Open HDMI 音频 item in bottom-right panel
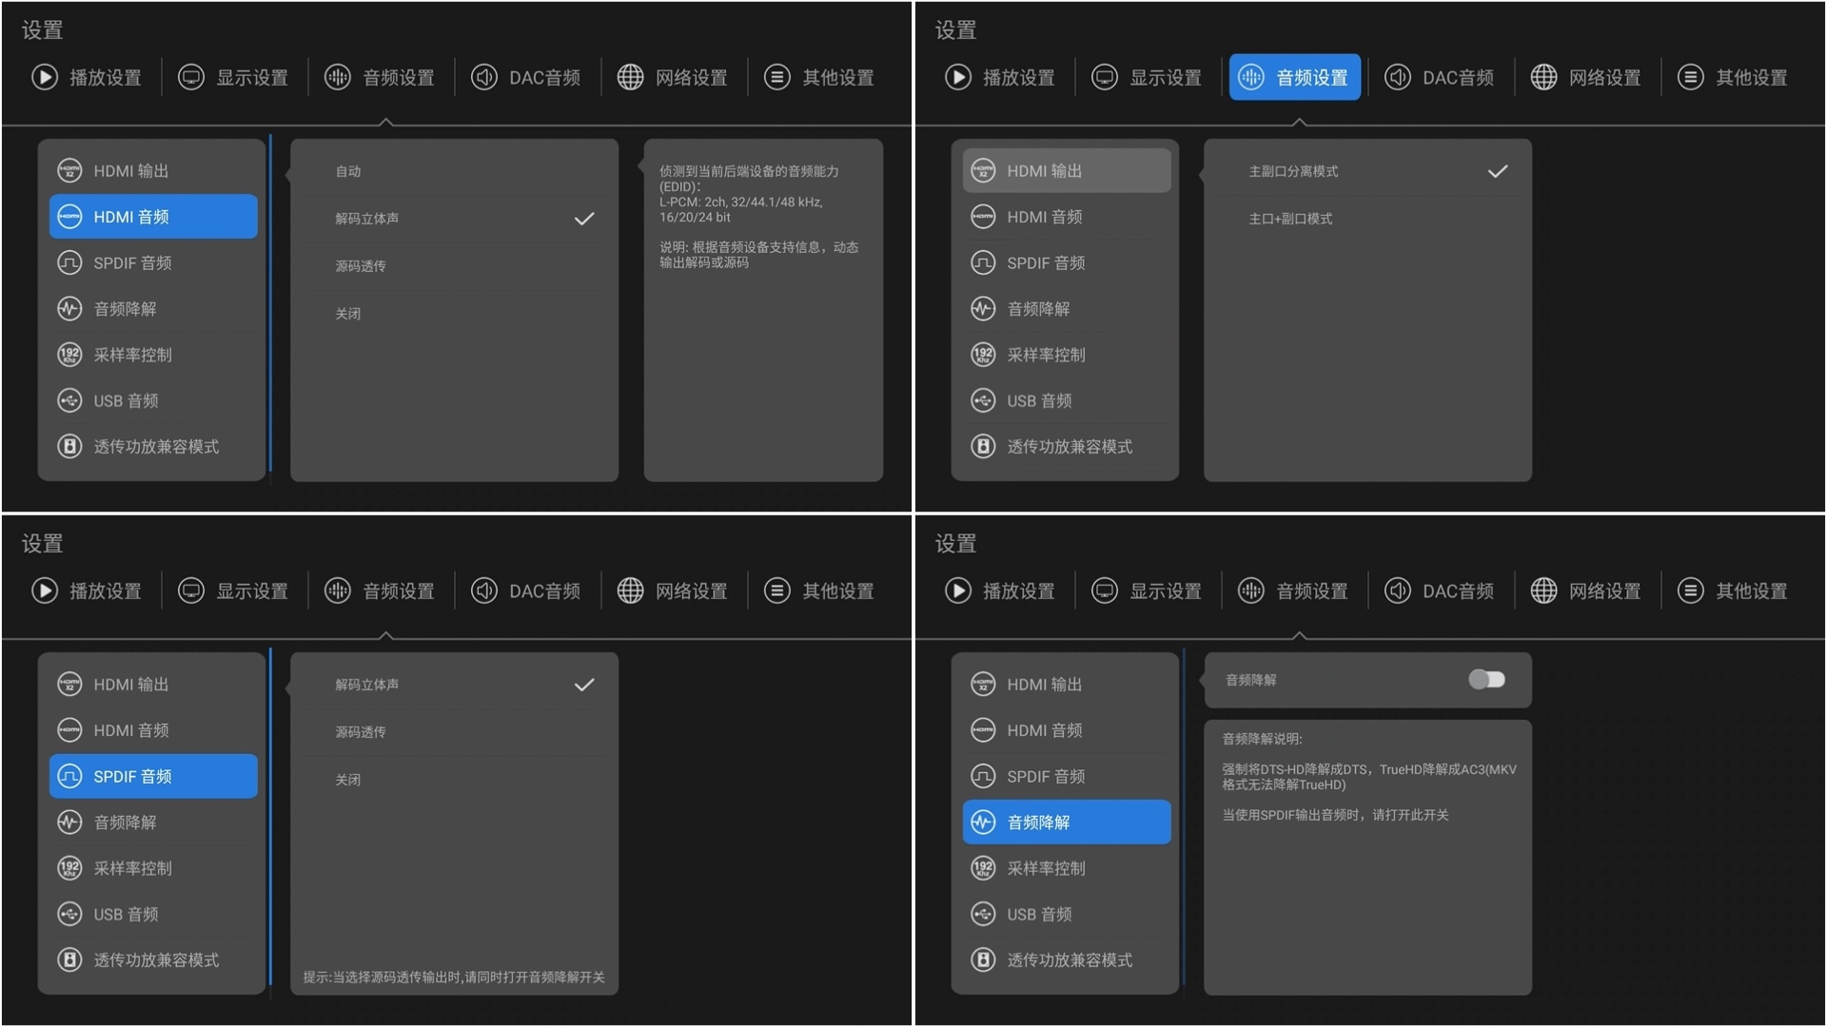1827x1027 pixels. (1067, 730)
